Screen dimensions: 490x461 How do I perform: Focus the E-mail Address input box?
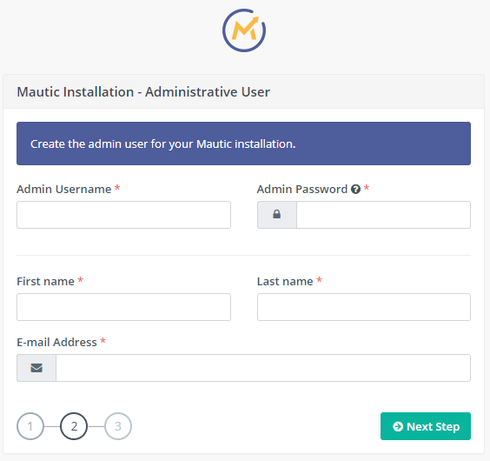point(263,368)
